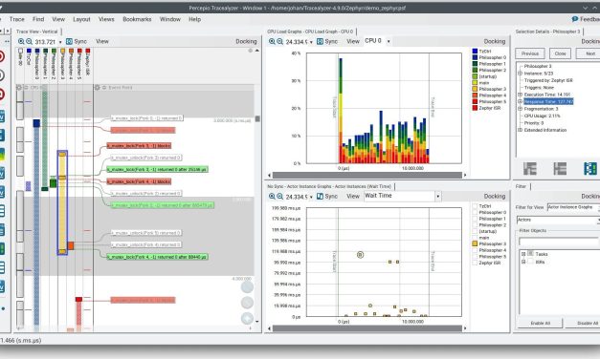This screenshot has height=359, width=600.
Task: Click the Sync icon in Trace View
Action: (69, 41)
